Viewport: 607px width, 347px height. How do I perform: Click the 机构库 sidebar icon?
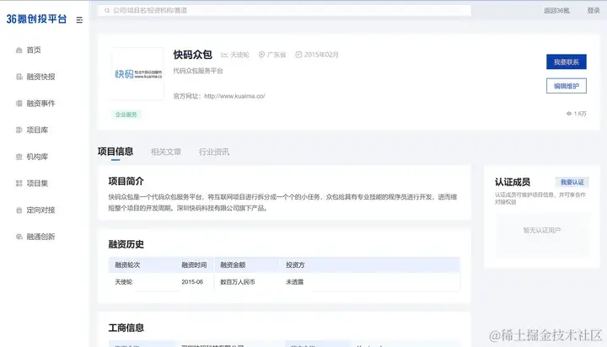19,157
